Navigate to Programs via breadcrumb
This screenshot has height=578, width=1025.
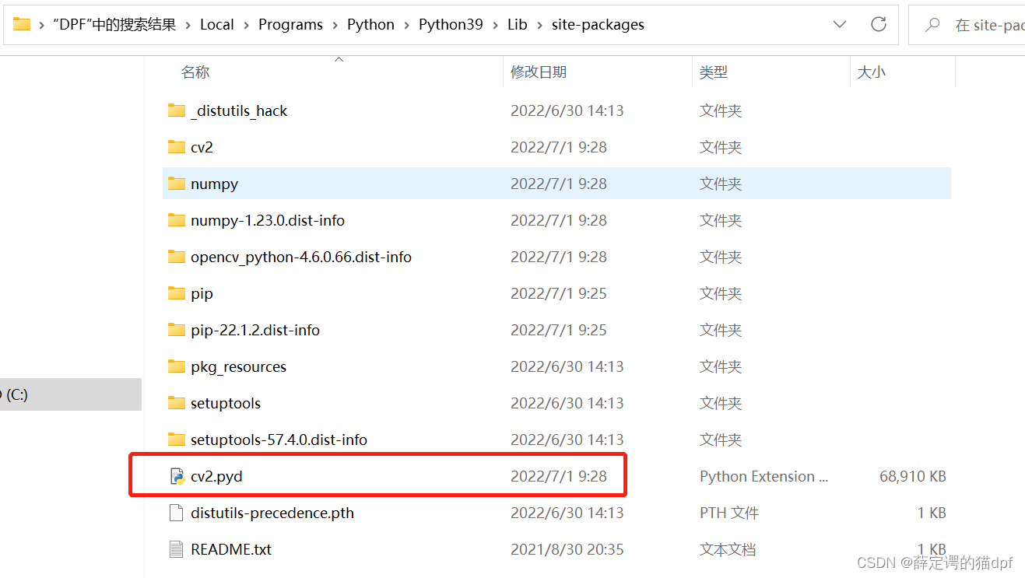290,24
